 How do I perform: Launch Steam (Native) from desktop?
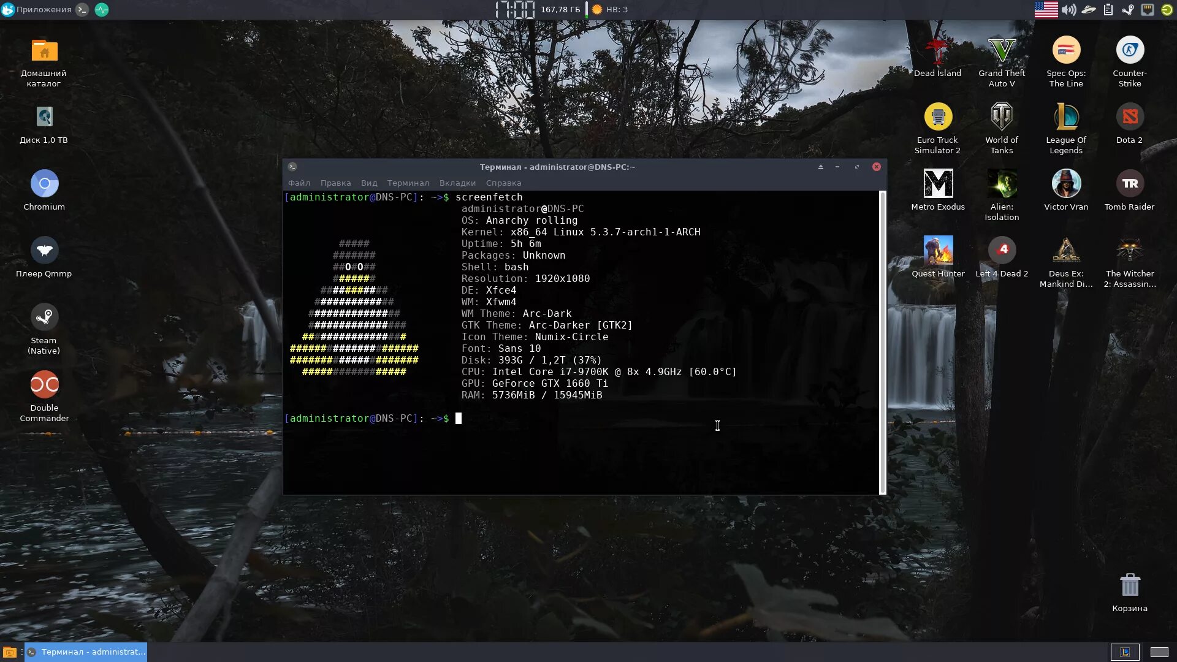(44, 317)
